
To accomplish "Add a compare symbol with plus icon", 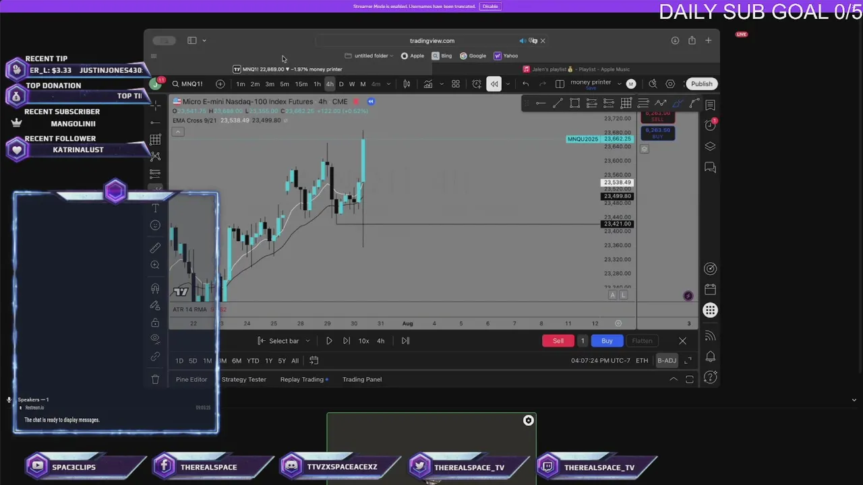I will coord(220,84).
